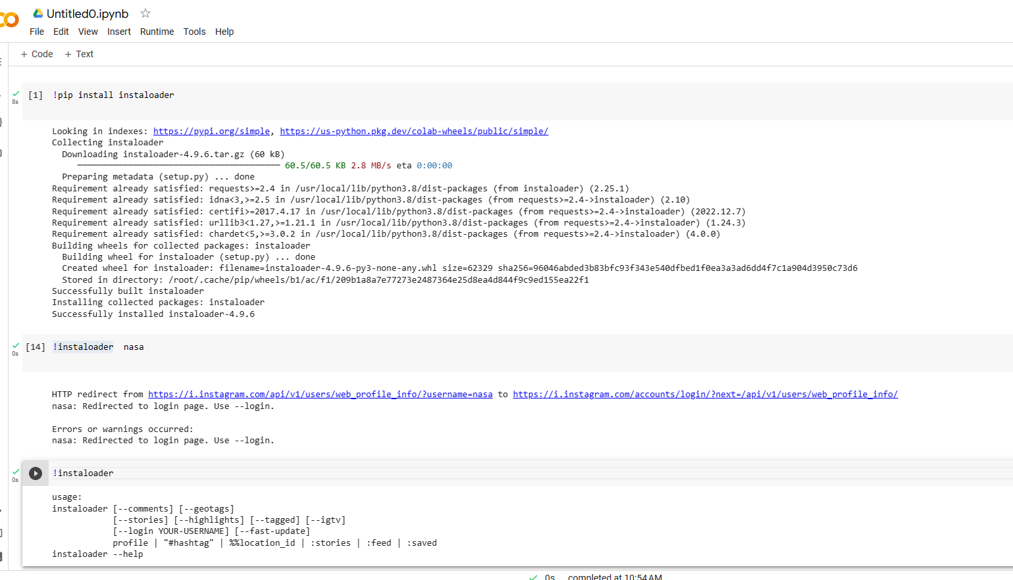Screen dimensions: 1013x580
Task: Open the Insert menu
Action: 119,31
